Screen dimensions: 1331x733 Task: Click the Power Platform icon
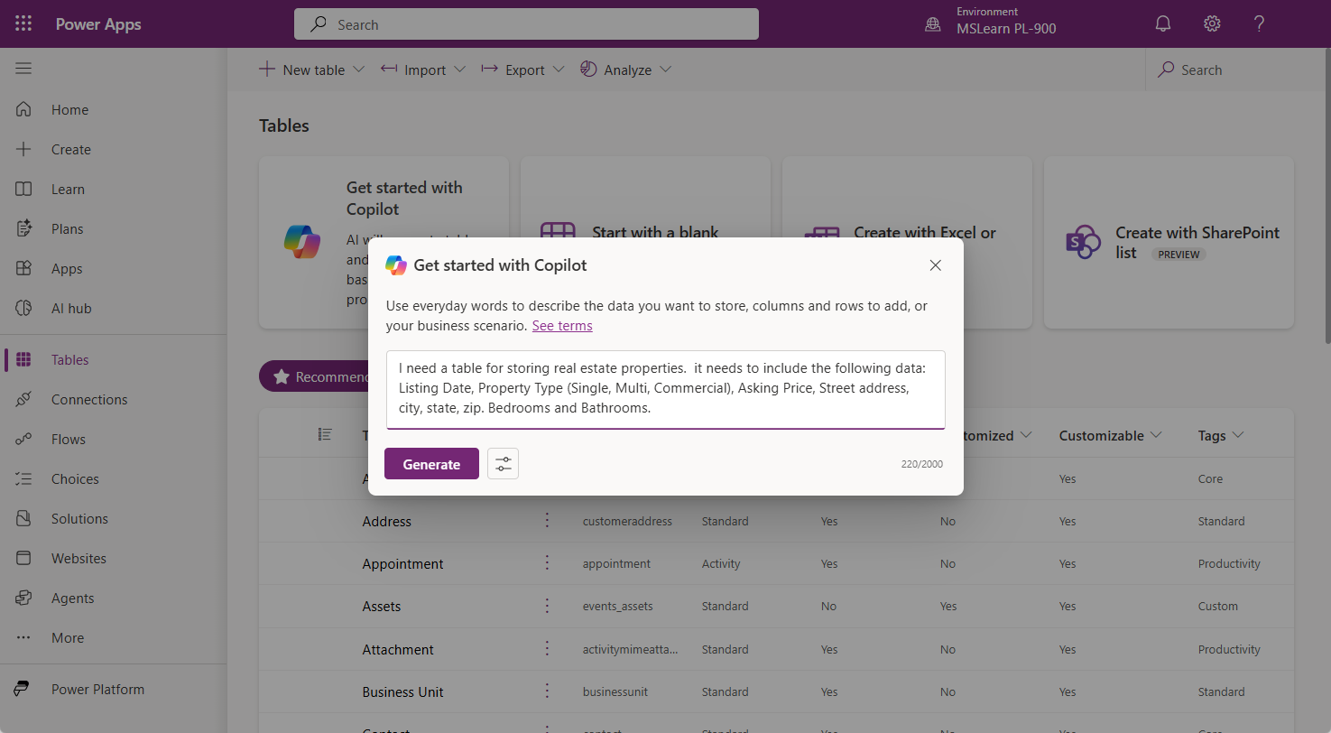tap(23, 689)
